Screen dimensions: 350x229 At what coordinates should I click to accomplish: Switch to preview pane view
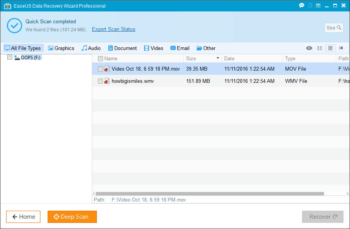(341, 48)
